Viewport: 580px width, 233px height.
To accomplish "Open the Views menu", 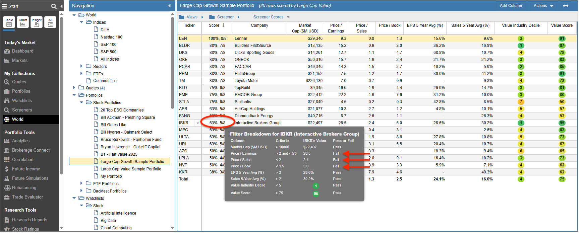I will pyautogui.click(x=191, y=17).
